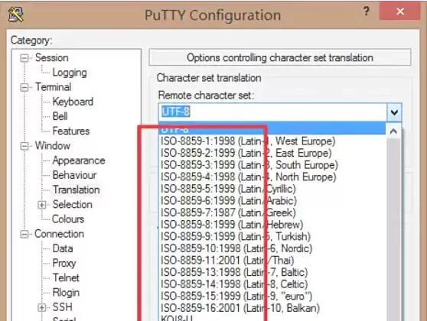Click the UTF-8 character set text field

click(x=272, y=112)
